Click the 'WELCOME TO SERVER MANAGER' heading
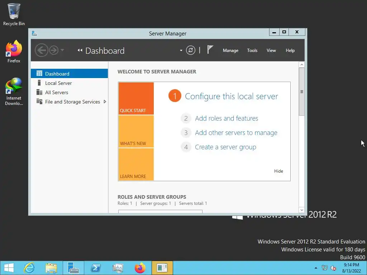This screenshot has width=367, height=275. coord(157,72)
